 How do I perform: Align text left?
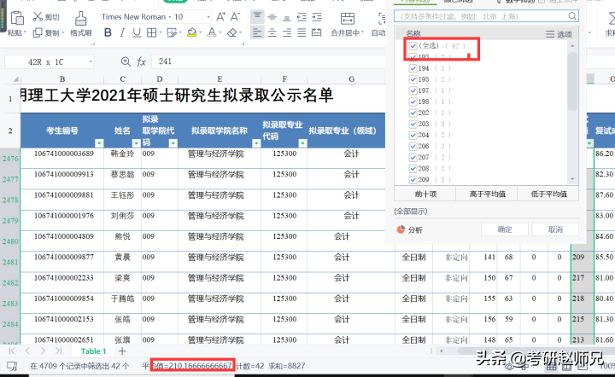pyautogui.click(x=257, y=32)
